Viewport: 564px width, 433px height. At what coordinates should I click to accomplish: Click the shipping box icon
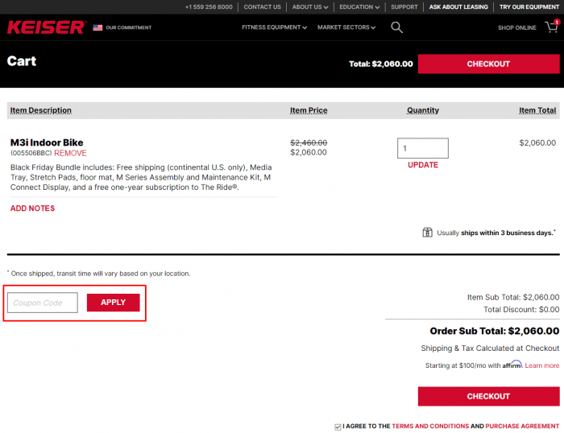point(427,233)
